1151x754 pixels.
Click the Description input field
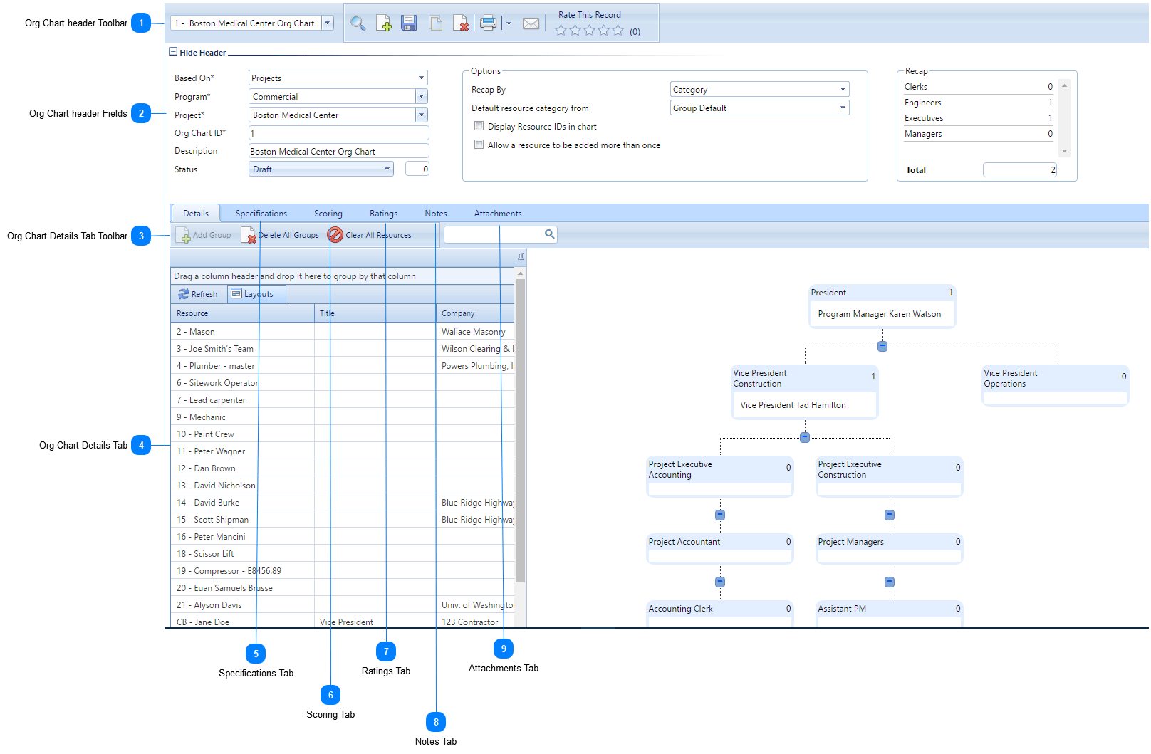tap(338, 151)
